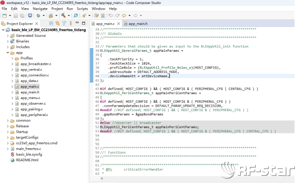Click the Toggle Block Selection icon
Viewport: 295px width, 183px height.
pyautogui.click(x=103, y=15)
